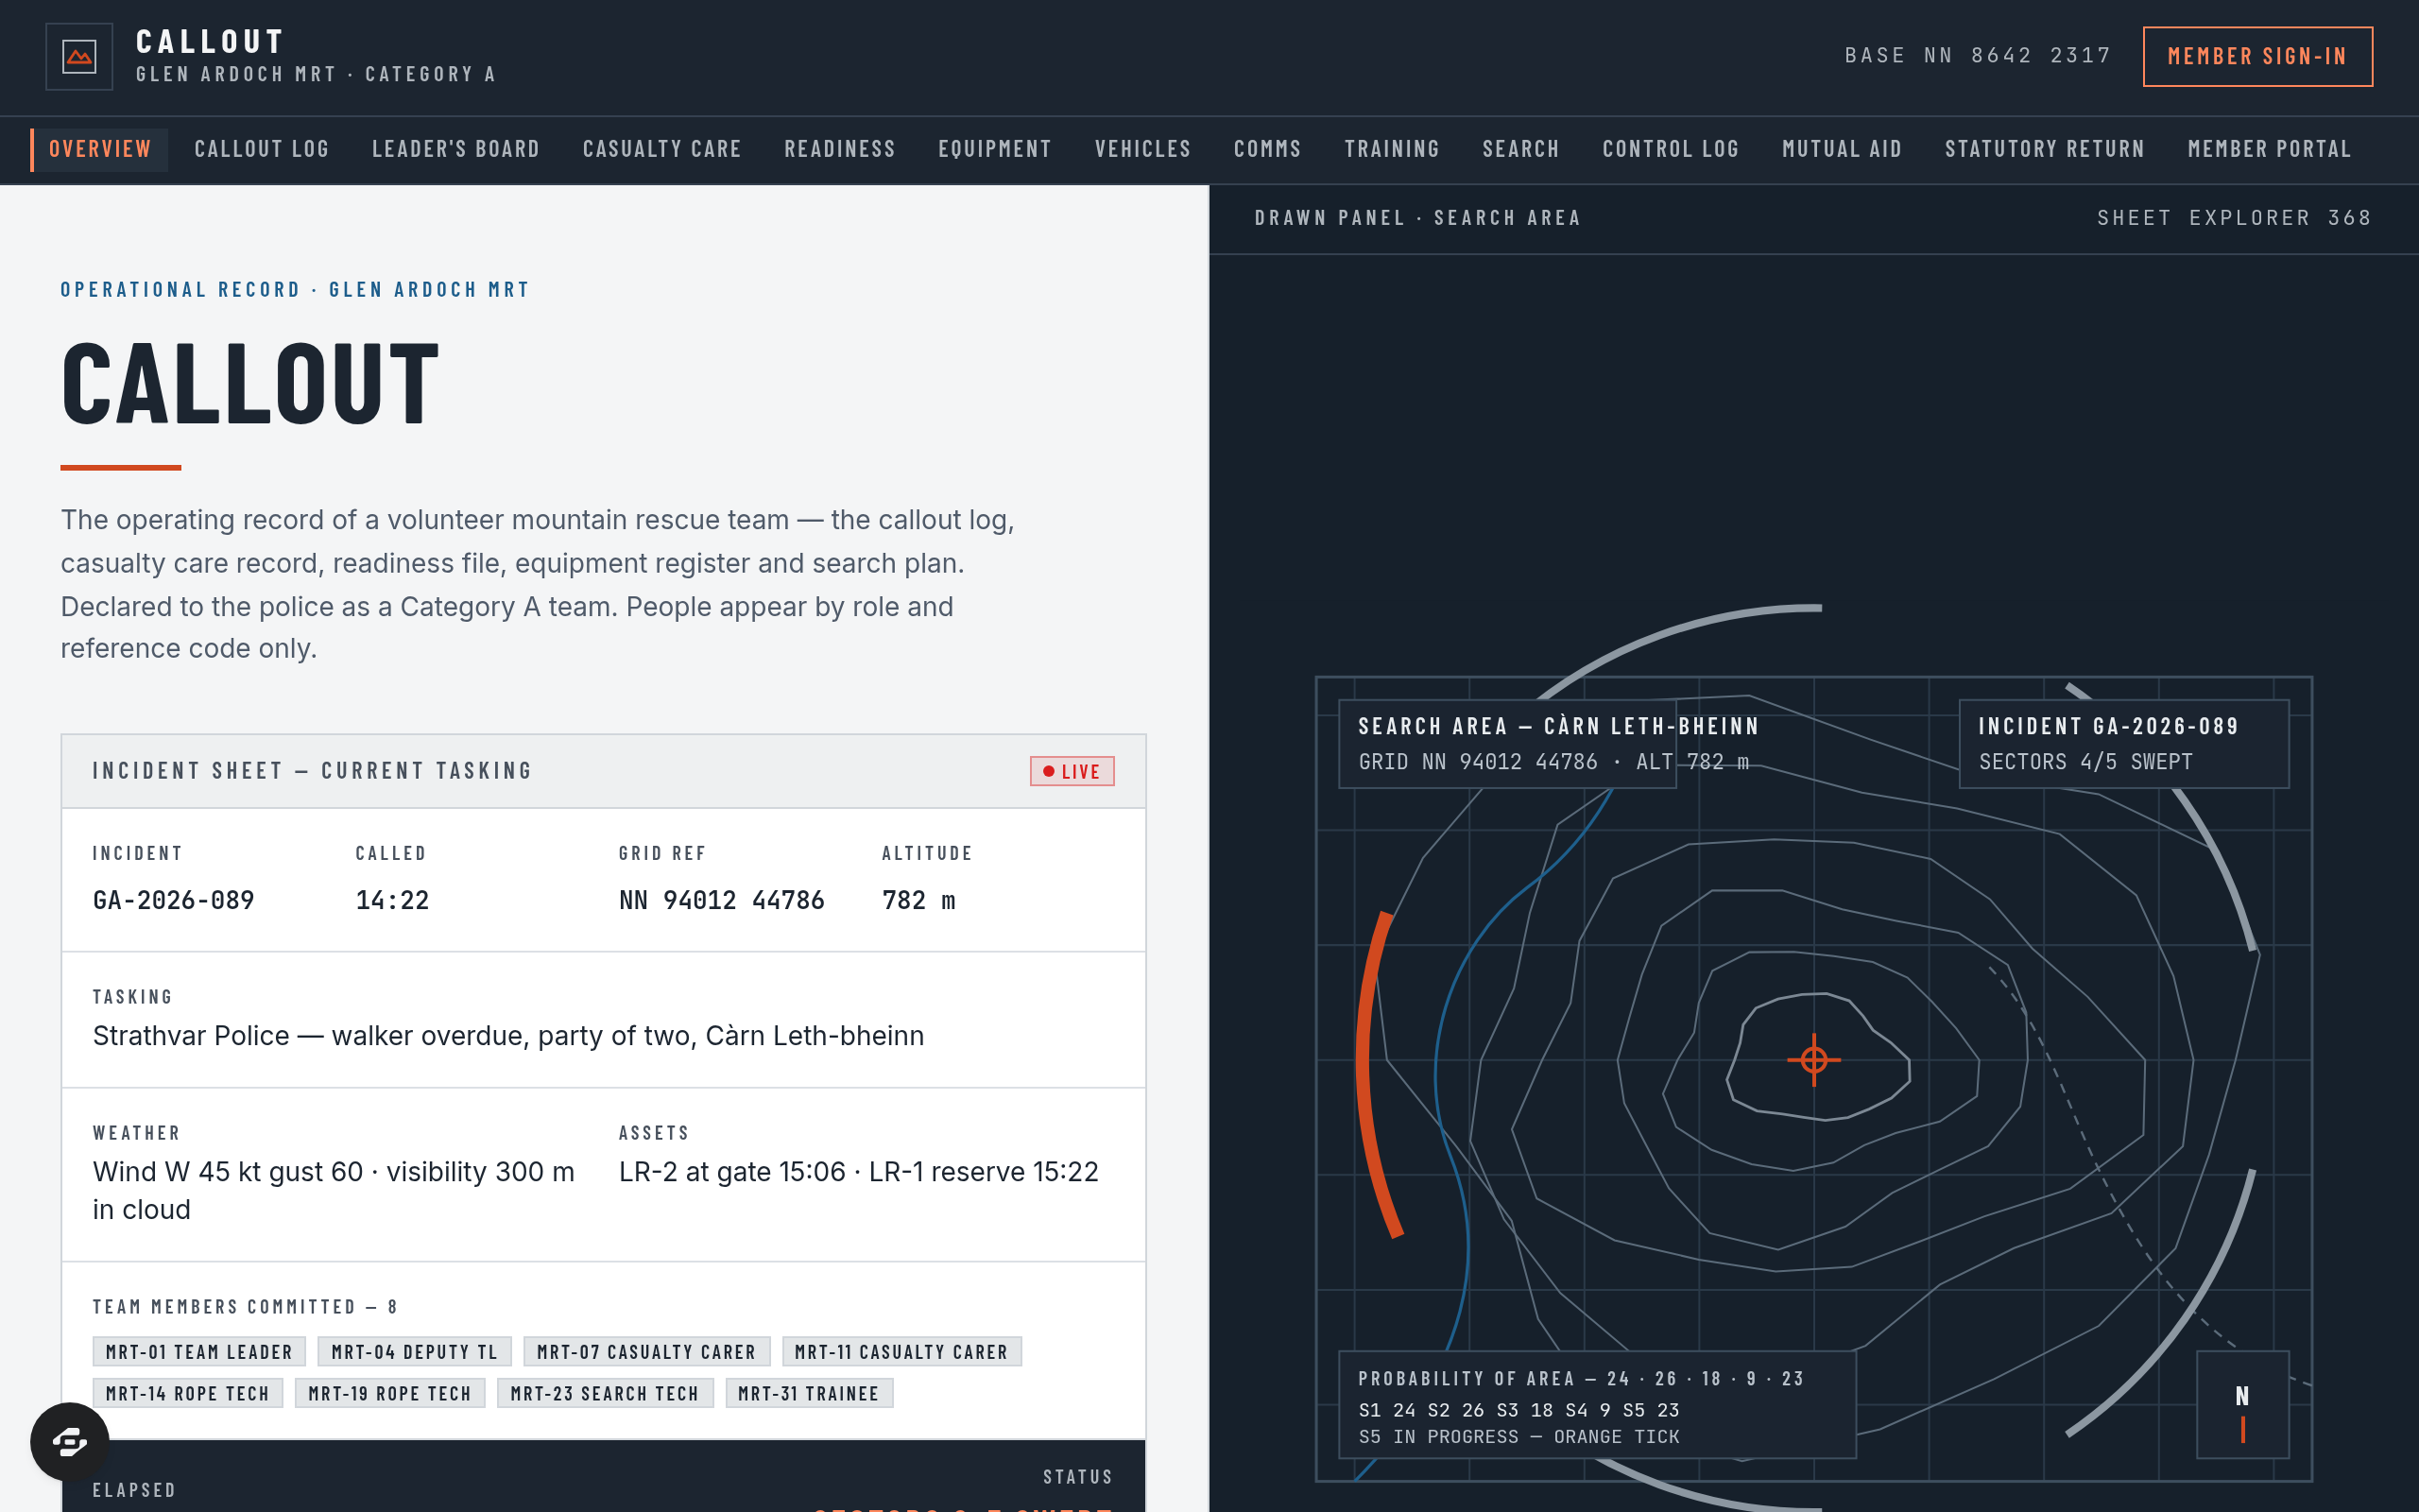Click the Member Sign-In button
The width and height of the screenshot is (2419, 1512).
pyautogui.click(x=2257, y=56)
